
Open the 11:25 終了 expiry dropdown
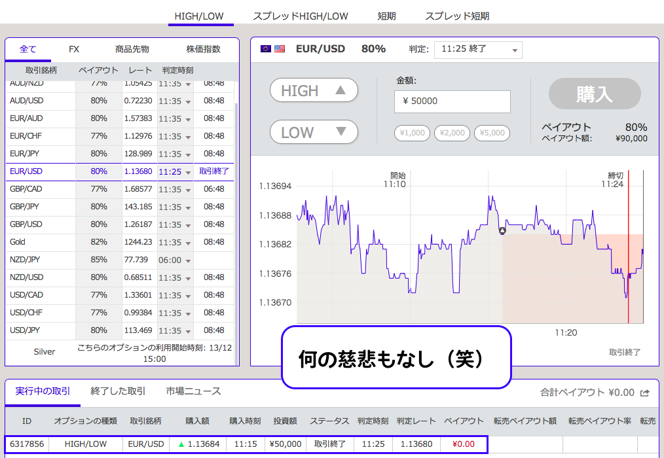tap(477, 50)
